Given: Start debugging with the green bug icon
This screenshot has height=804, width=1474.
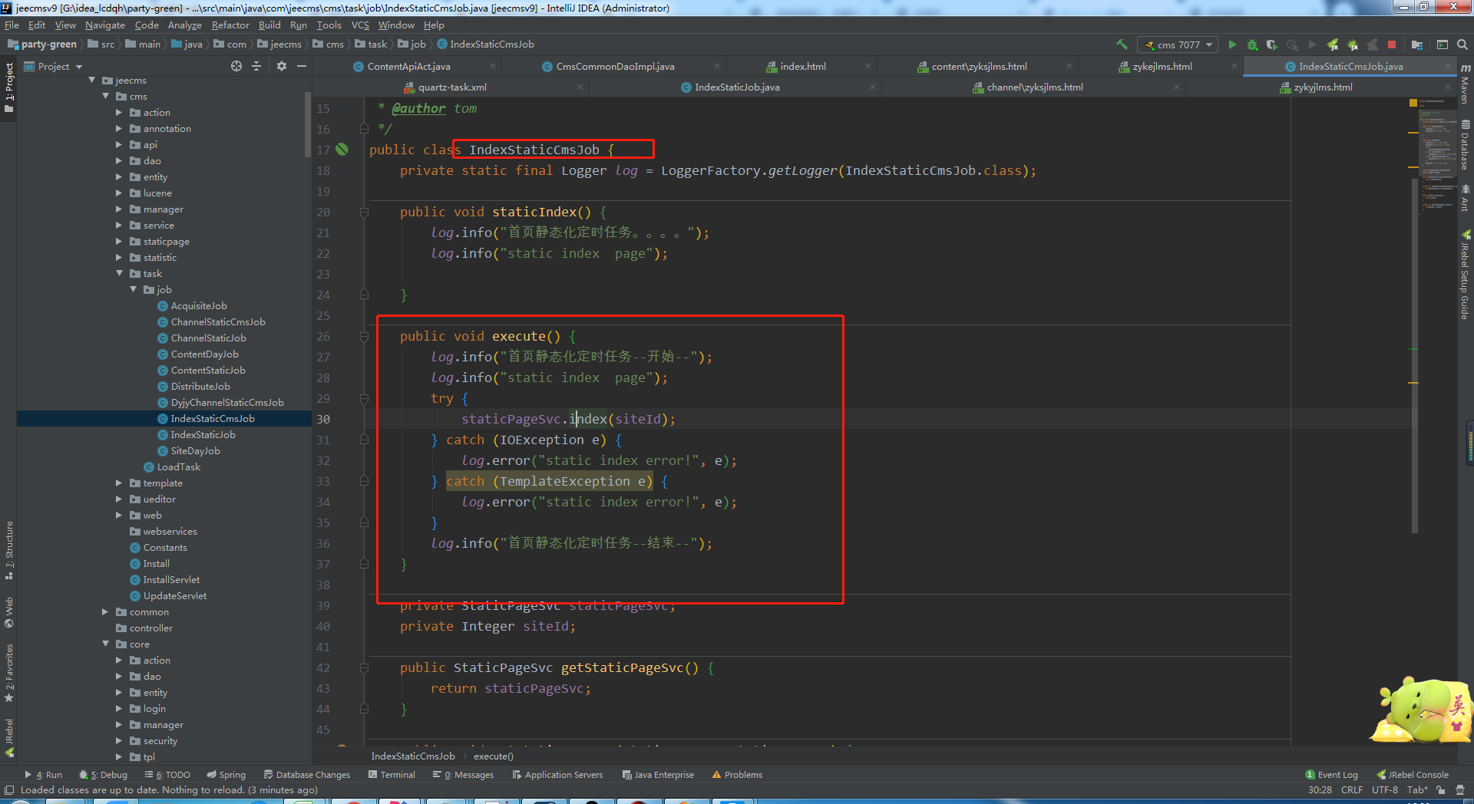Looking at the screenshot, I should (x=1252, y=44).
